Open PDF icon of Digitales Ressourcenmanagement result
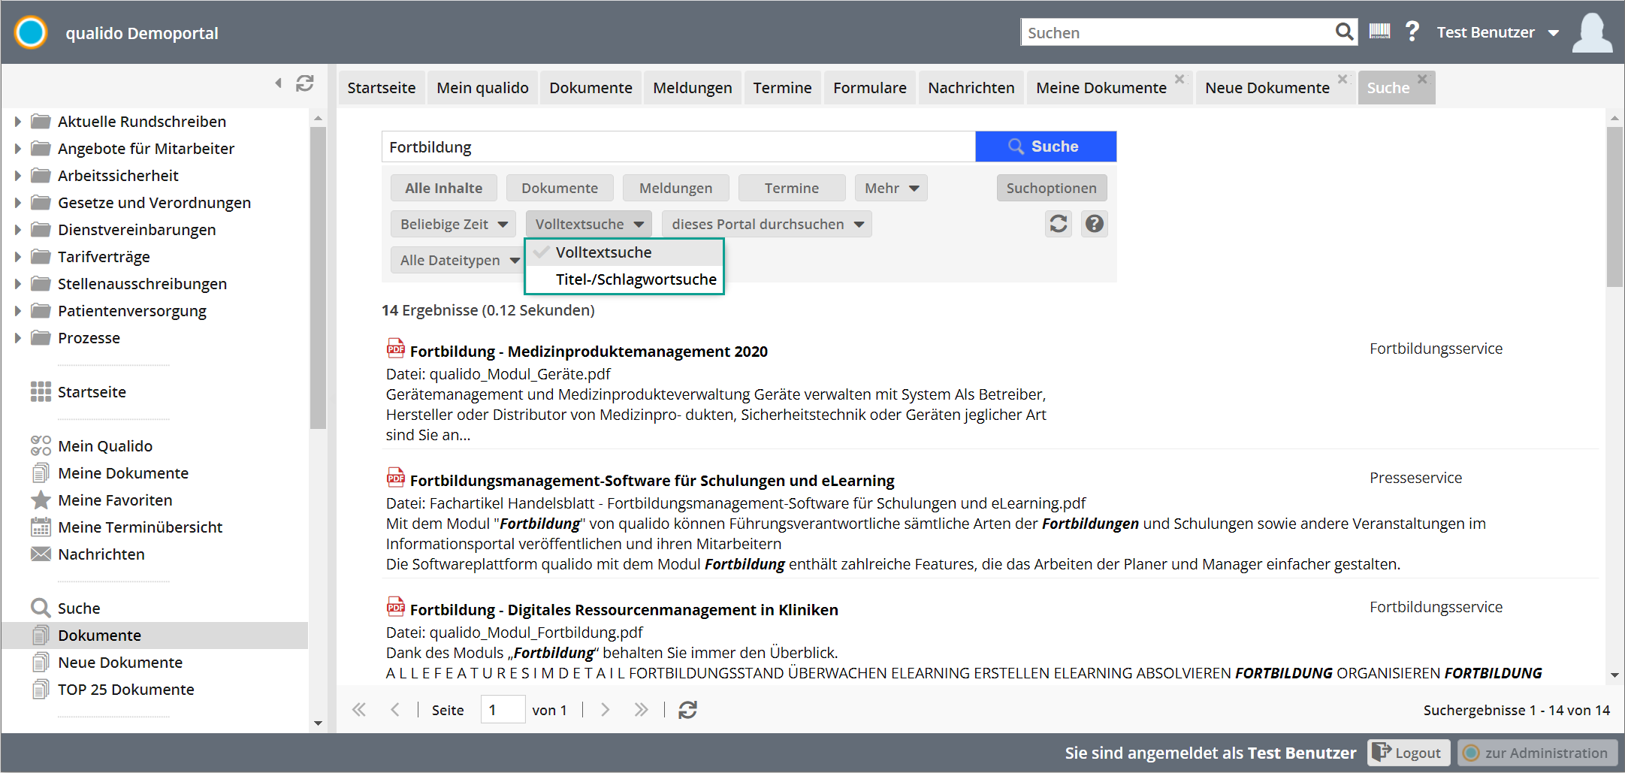Image resolution: width=1625 pixels, height=773 pixels. click(395, 606)
